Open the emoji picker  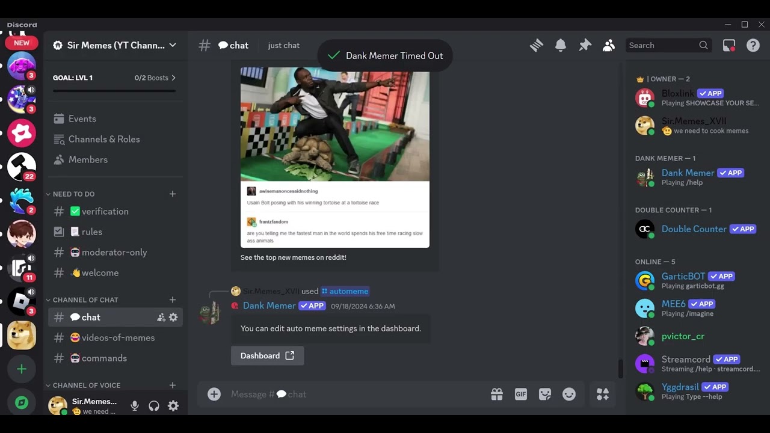(x=569, y=394)
